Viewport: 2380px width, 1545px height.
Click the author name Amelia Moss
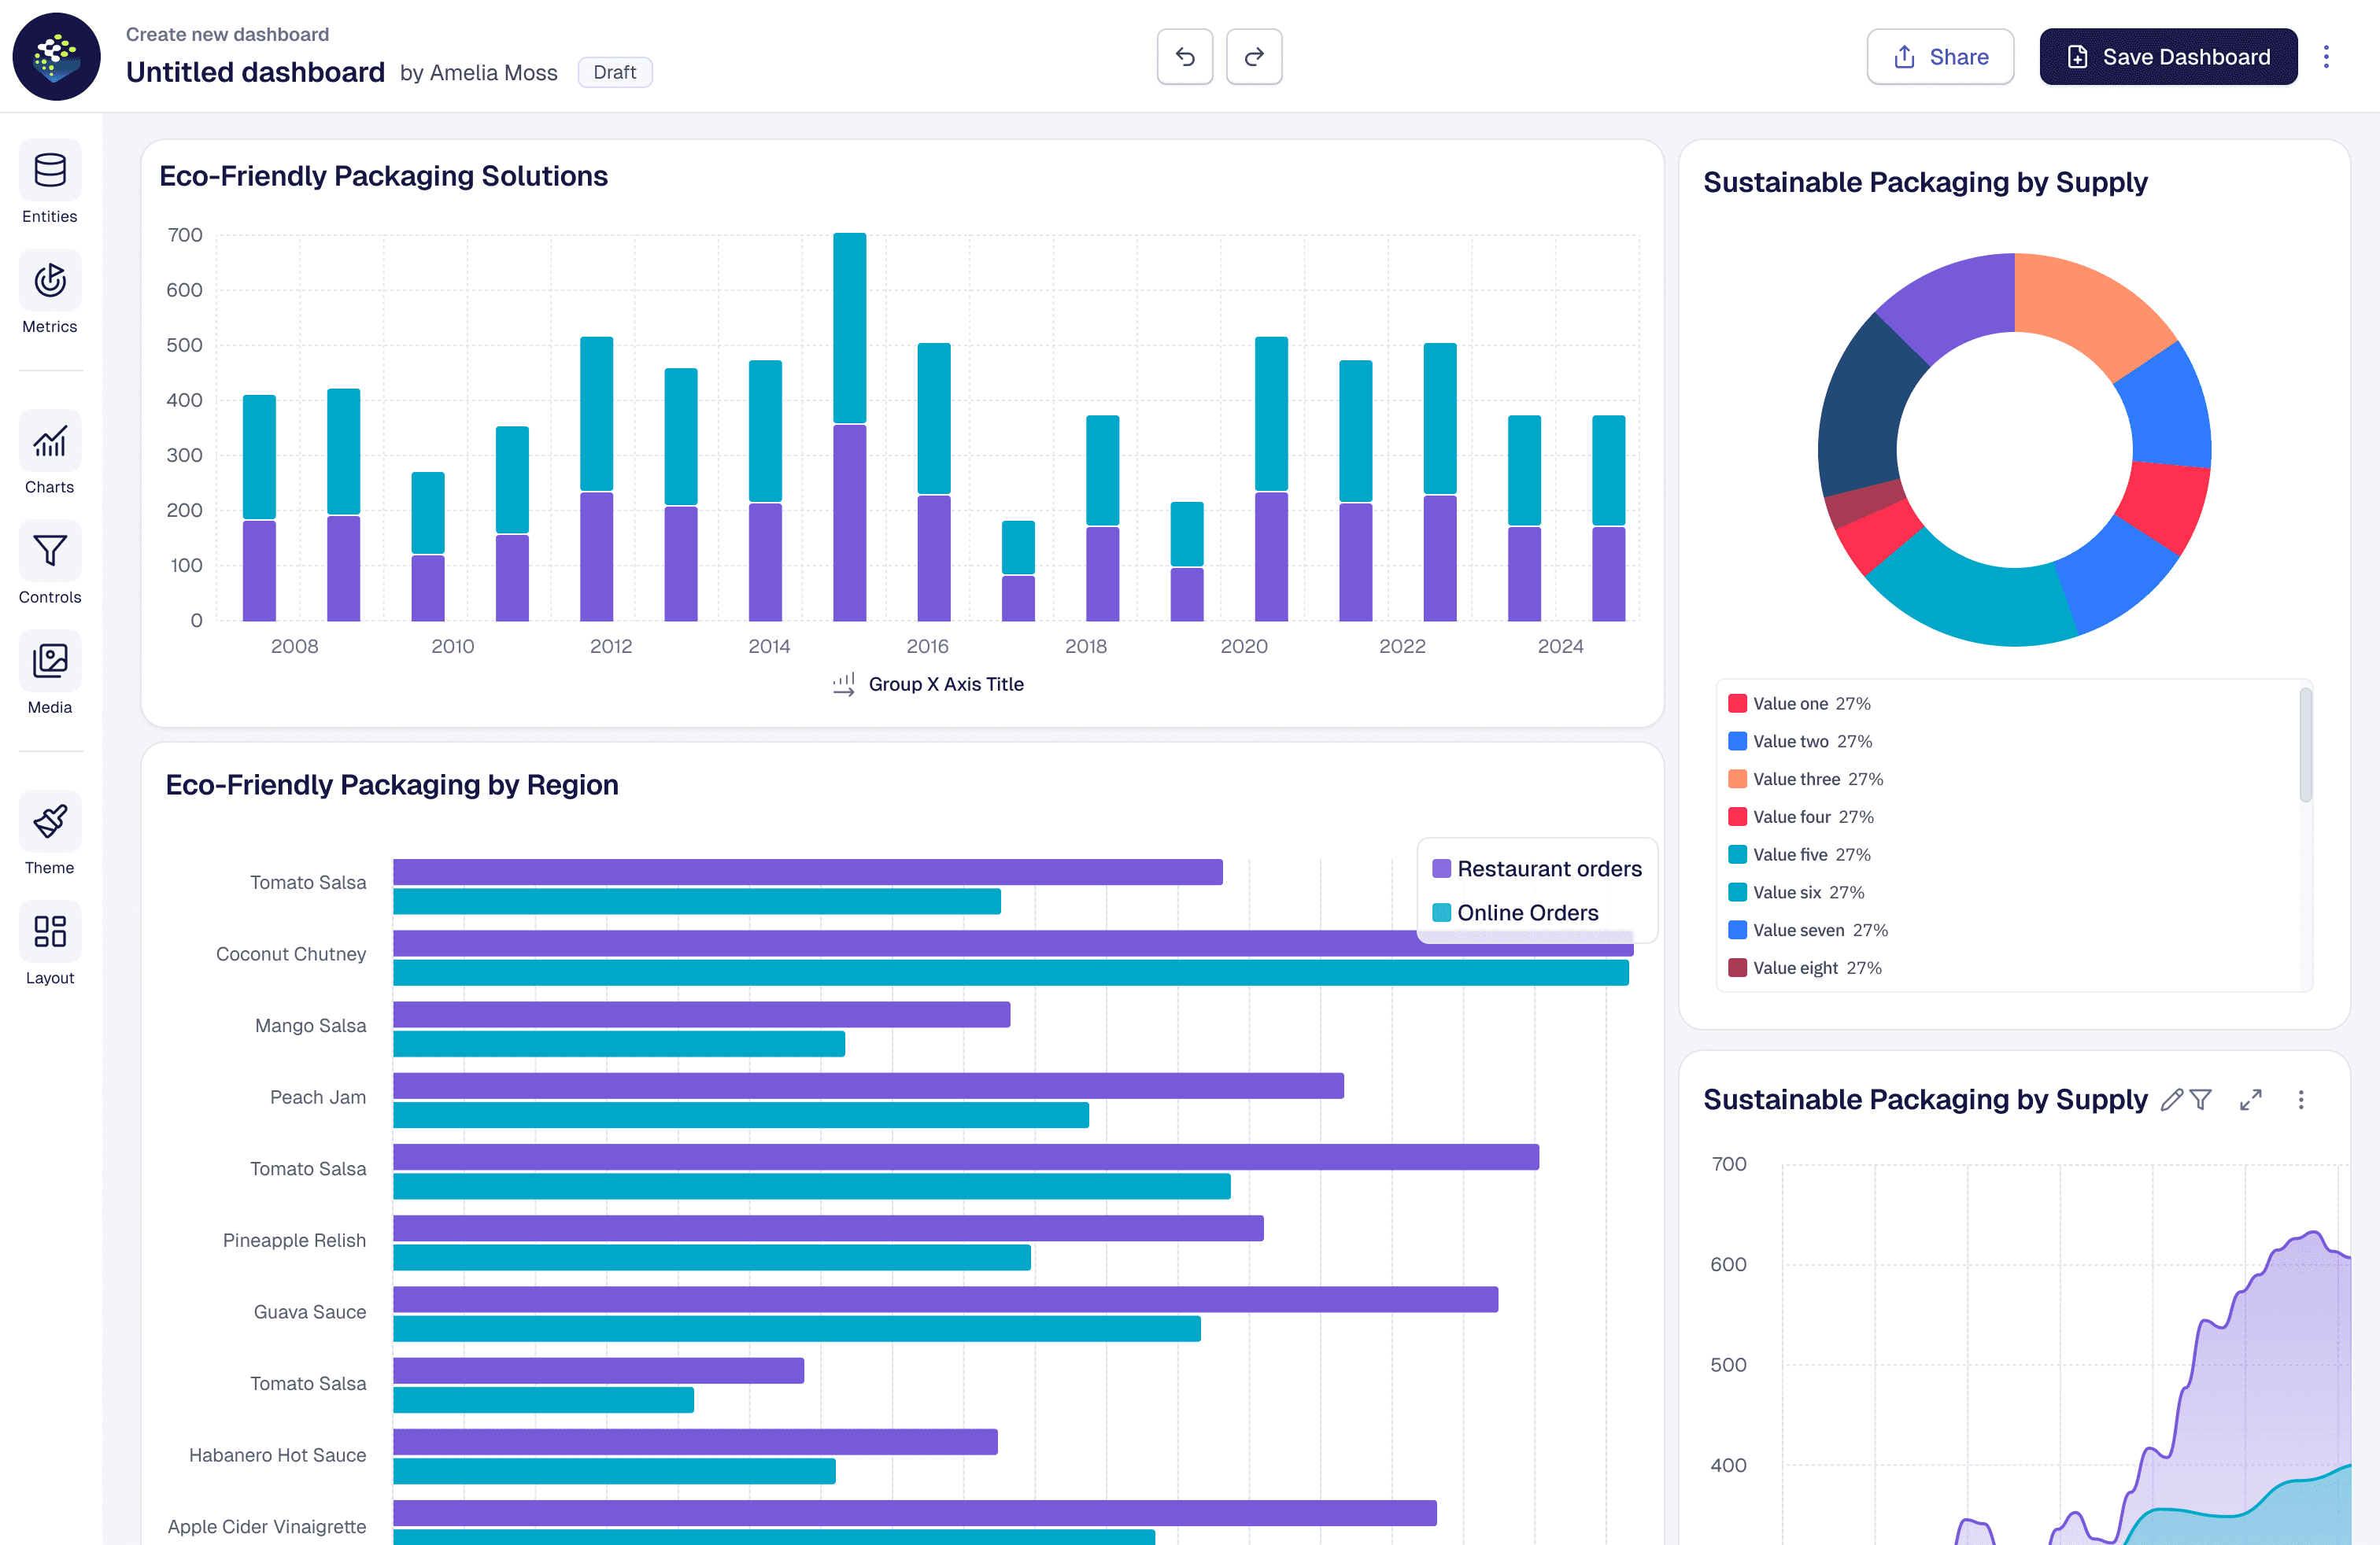[494, 73]
